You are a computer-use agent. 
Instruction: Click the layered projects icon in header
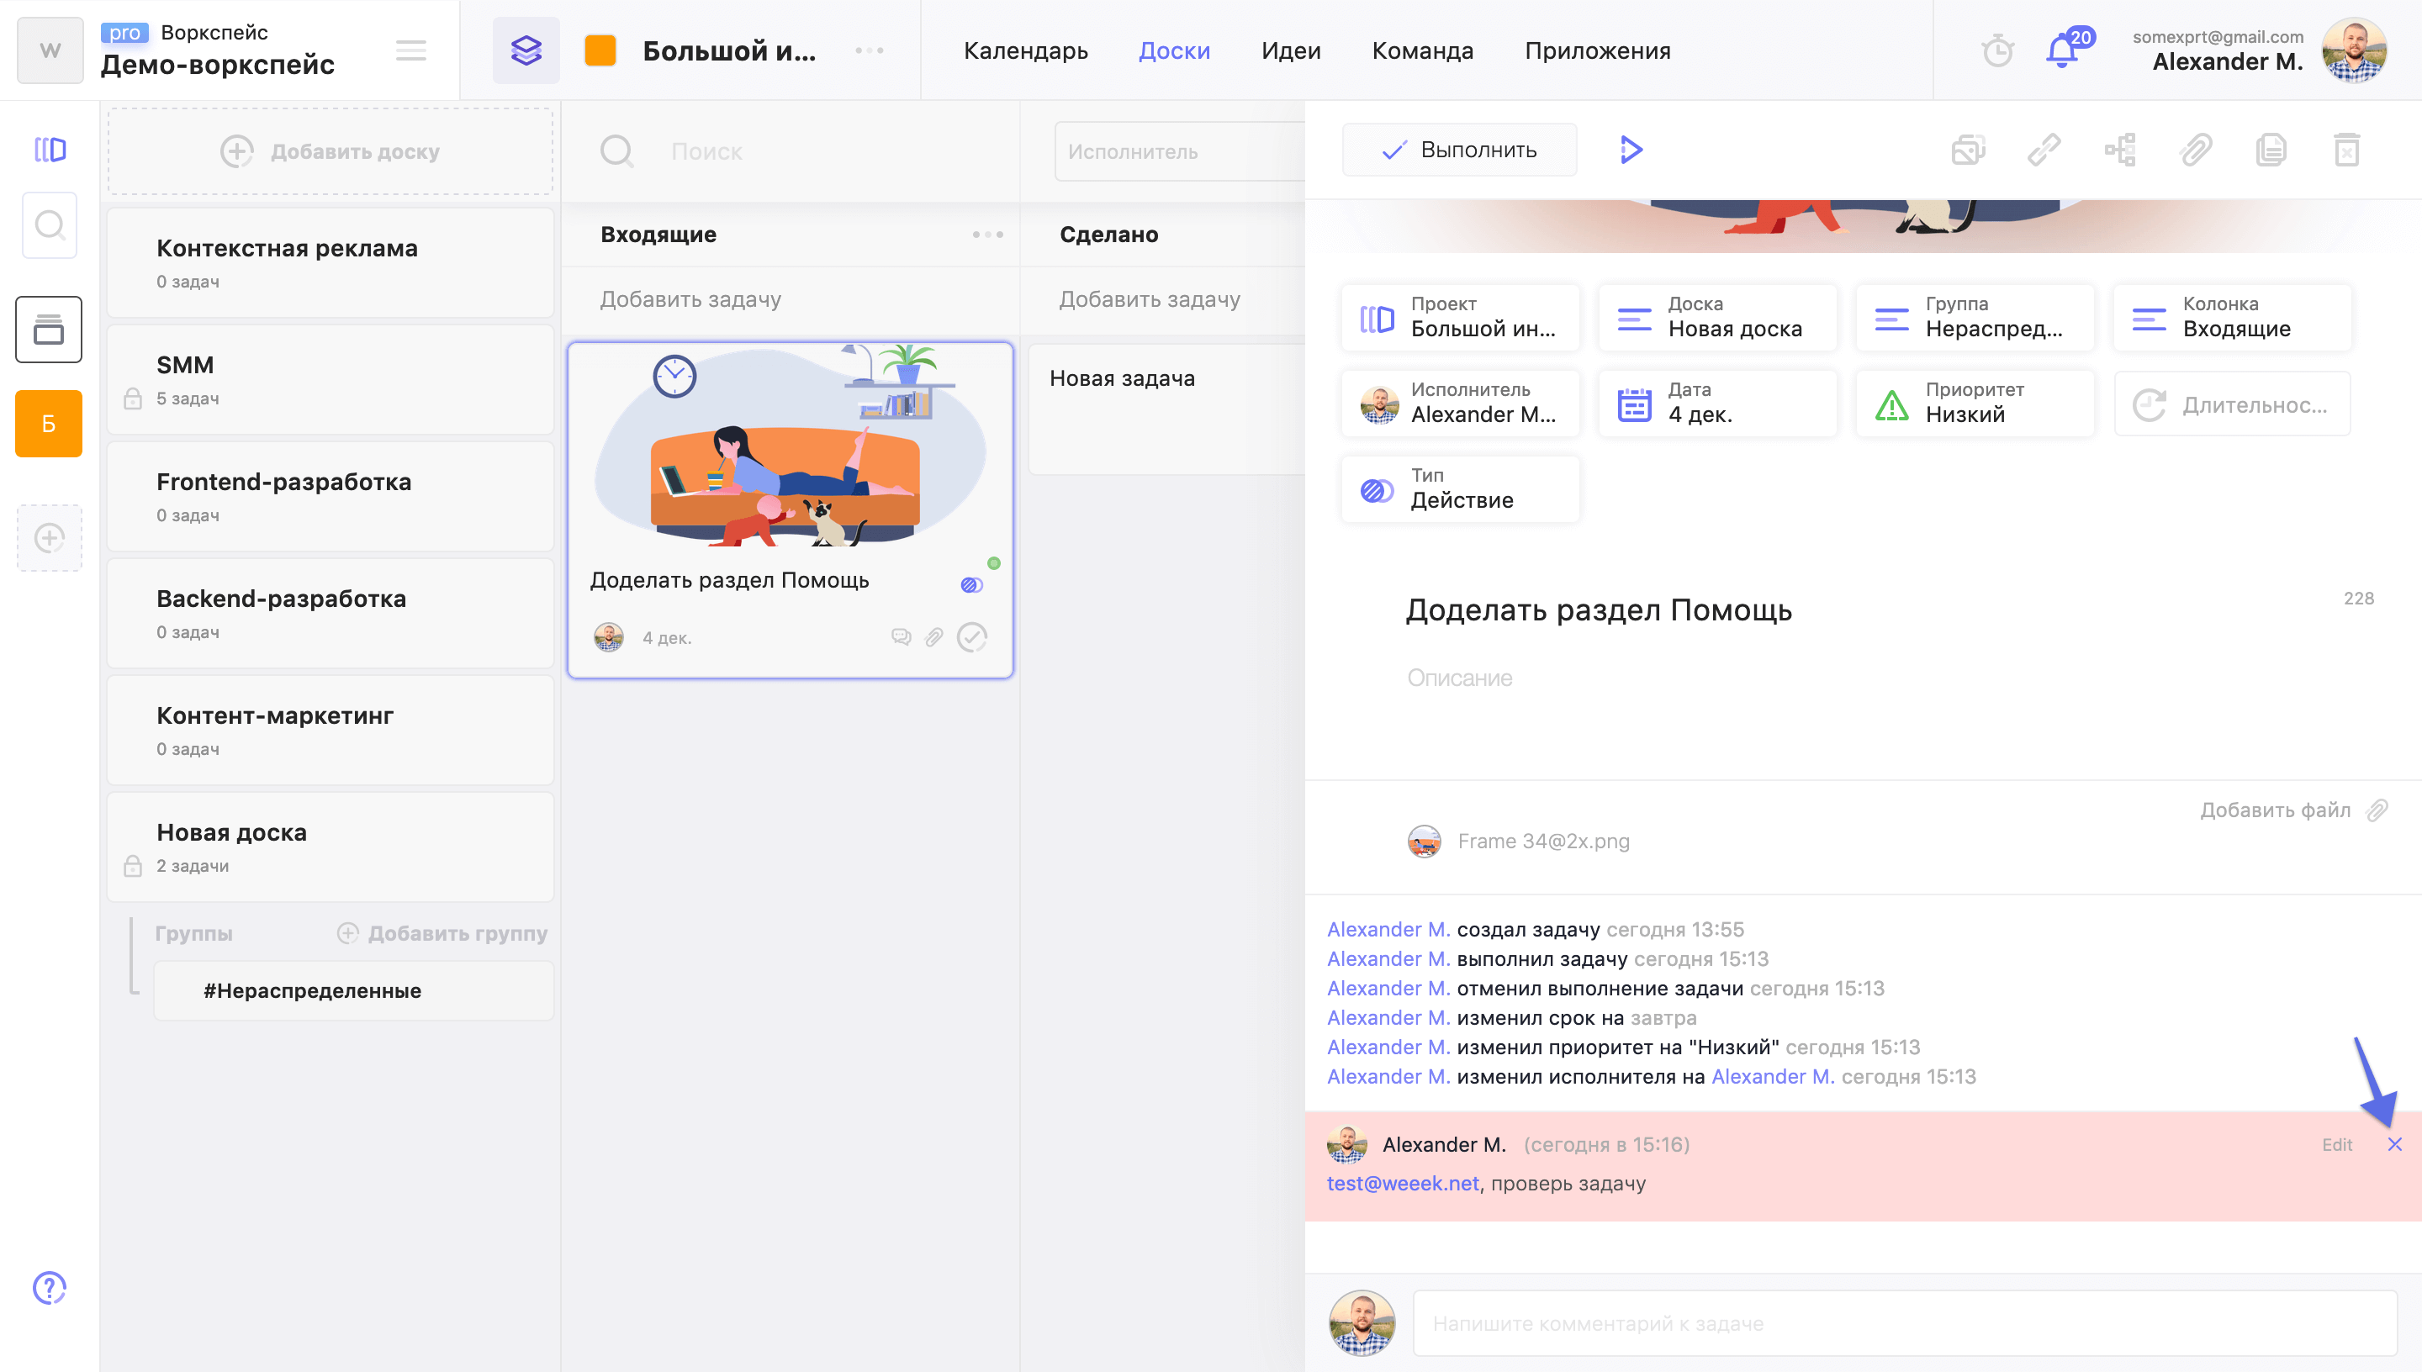(x=526, y=50)
